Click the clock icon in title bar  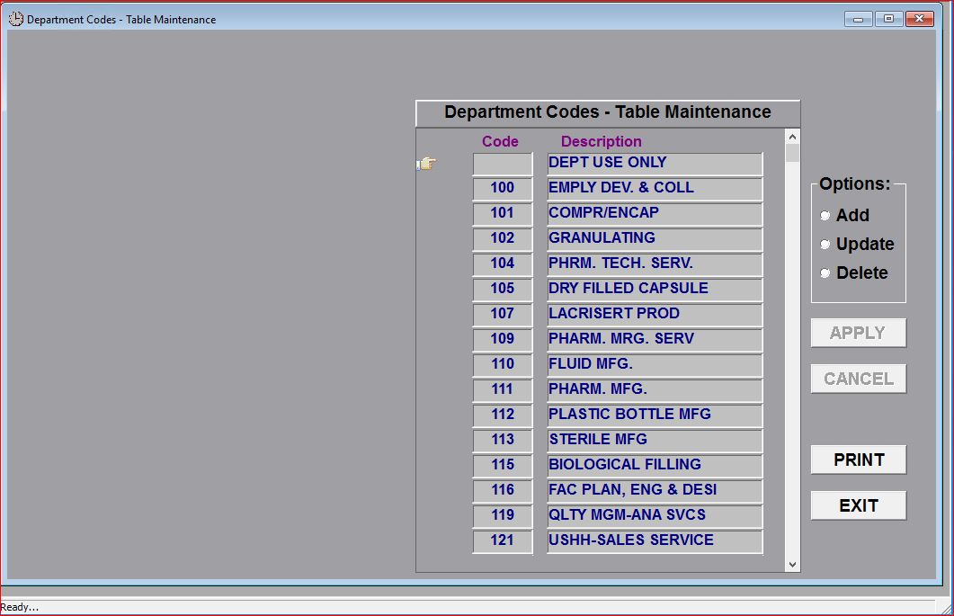pos(15,19)
